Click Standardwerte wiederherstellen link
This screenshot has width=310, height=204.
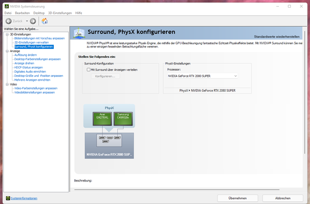(276, 37)
